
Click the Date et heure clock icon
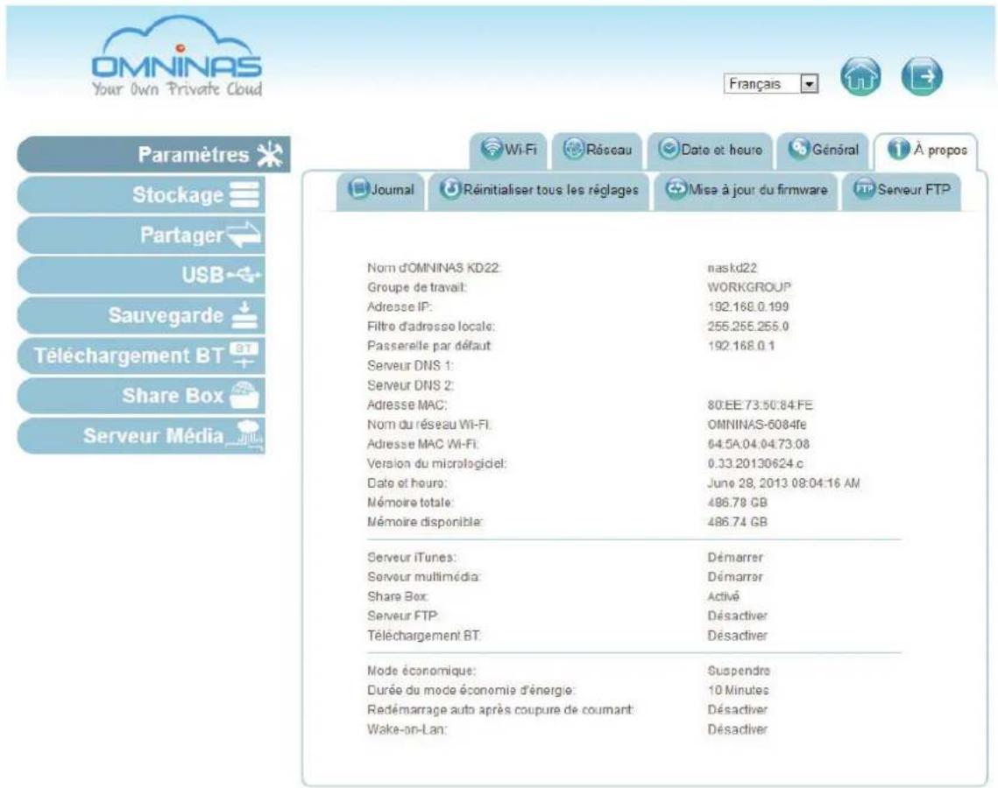(669, 149)
